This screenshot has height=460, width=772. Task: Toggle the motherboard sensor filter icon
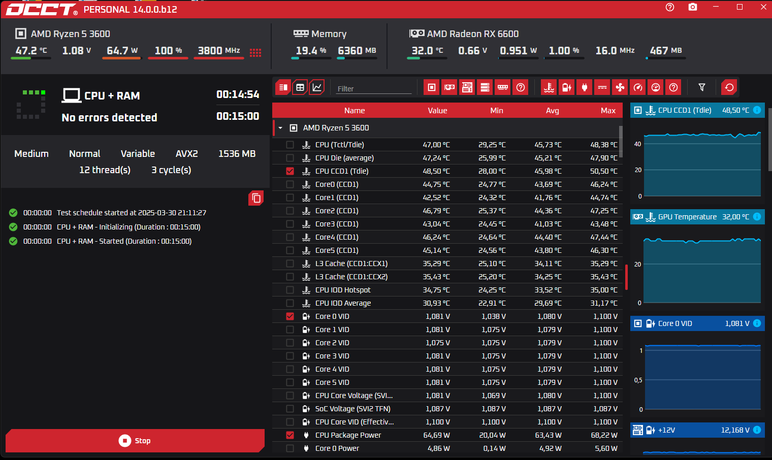tap(467, 87)
